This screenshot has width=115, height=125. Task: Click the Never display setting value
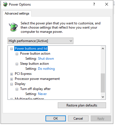click(42, 94)
